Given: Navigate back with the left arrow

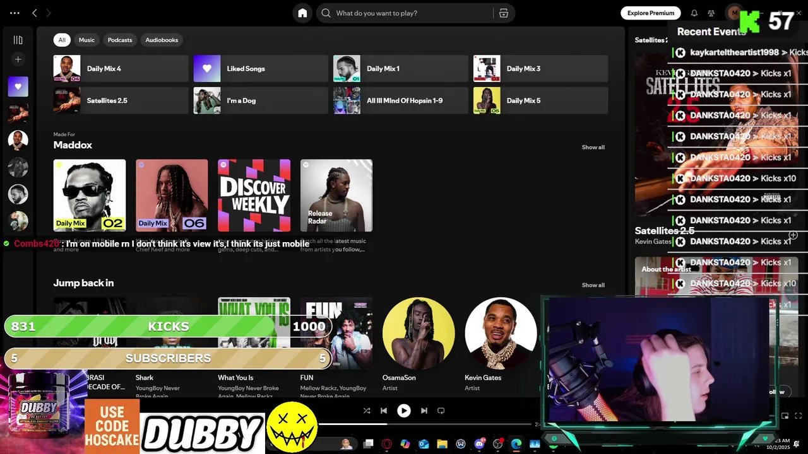Looking at the screenshot, I should tap(35, 13).
